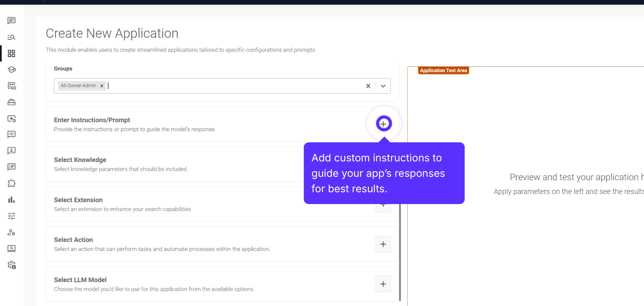Select the apps grid icon in the sidebar

[x=11, y=53]
